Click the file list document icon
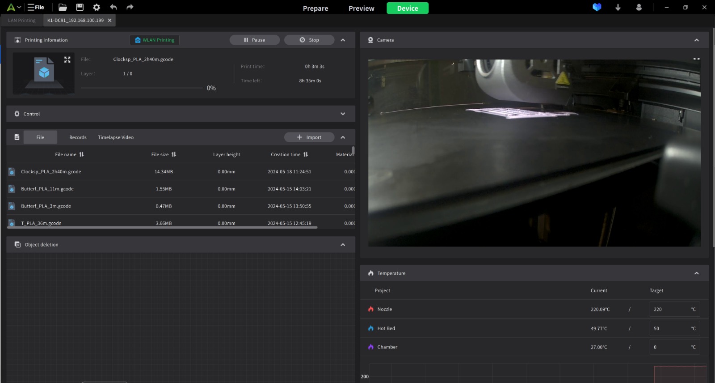This screenshot has height=383, width=715. pos(17,137)
